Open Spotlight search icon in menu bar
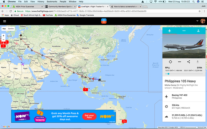207x129 pixels. coord(193,1)
